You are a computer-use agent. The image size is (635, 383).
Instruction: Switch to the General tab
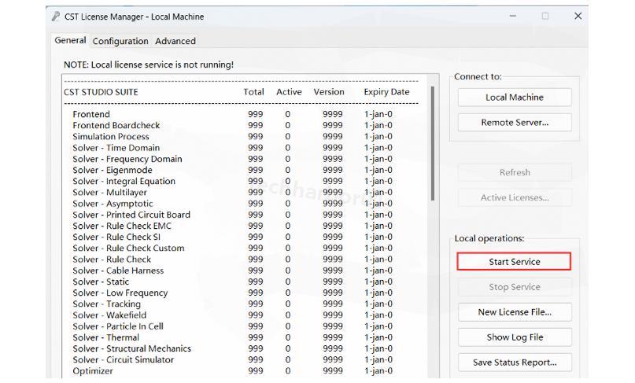click(x=70, y=40)
